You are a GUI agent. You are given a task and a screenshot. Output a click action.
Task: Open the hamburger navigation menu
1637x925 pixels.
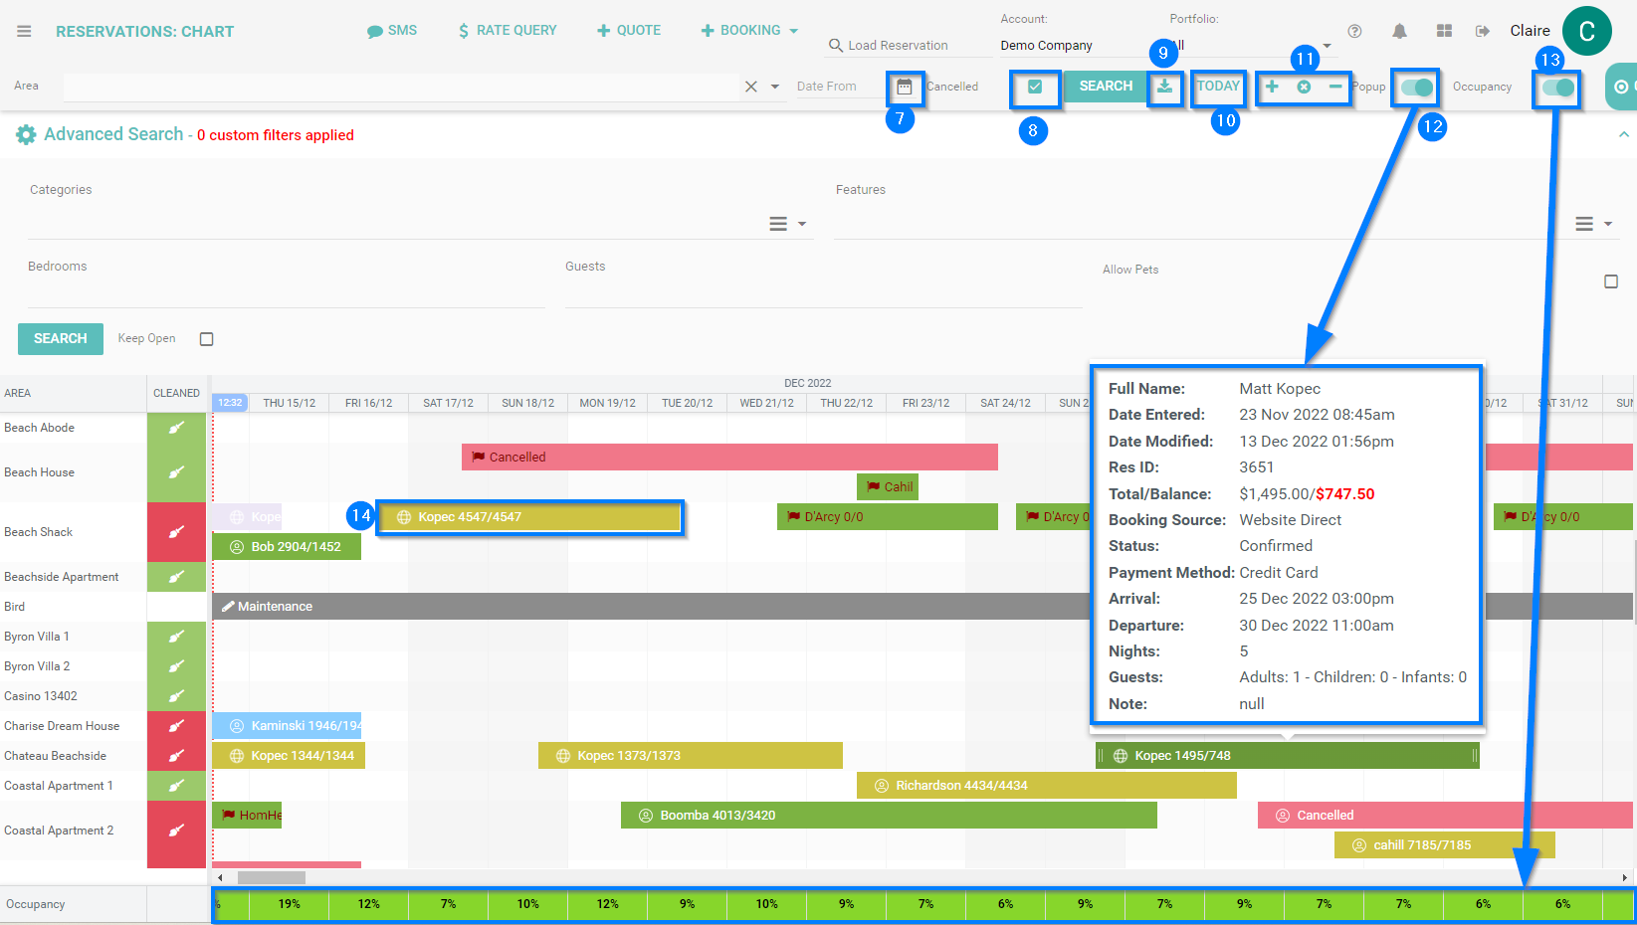24,32
